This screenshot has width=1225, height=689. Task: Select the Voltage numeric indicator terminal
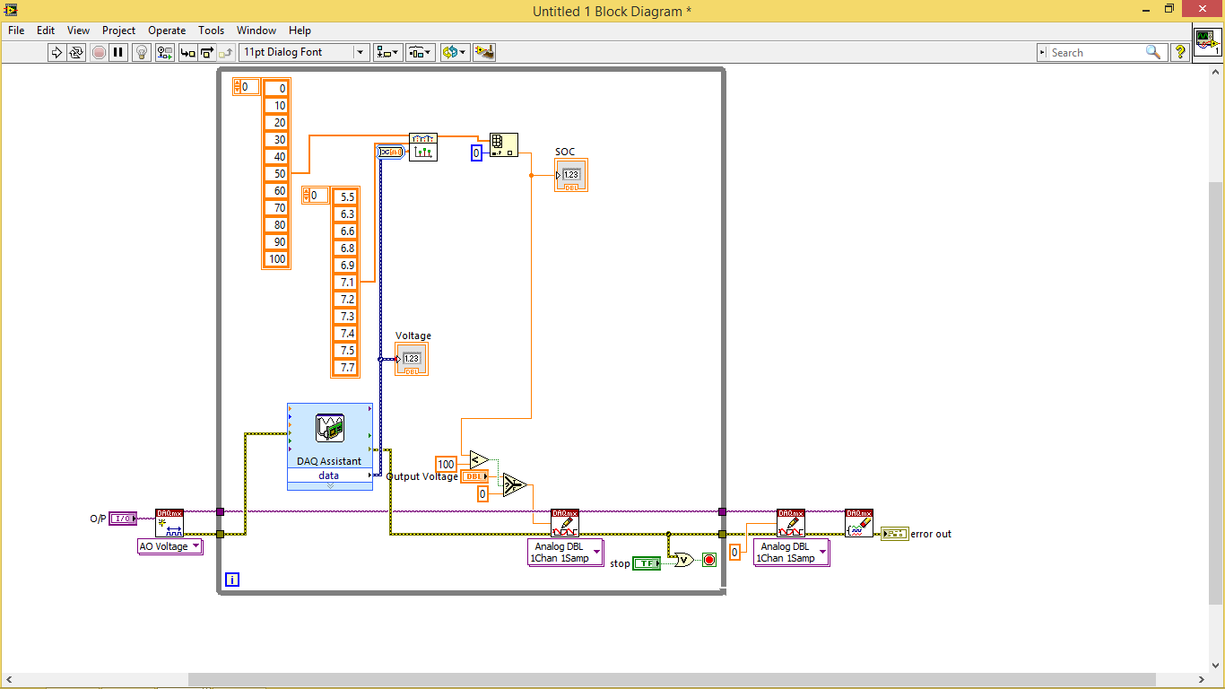(x=412, y=359)
